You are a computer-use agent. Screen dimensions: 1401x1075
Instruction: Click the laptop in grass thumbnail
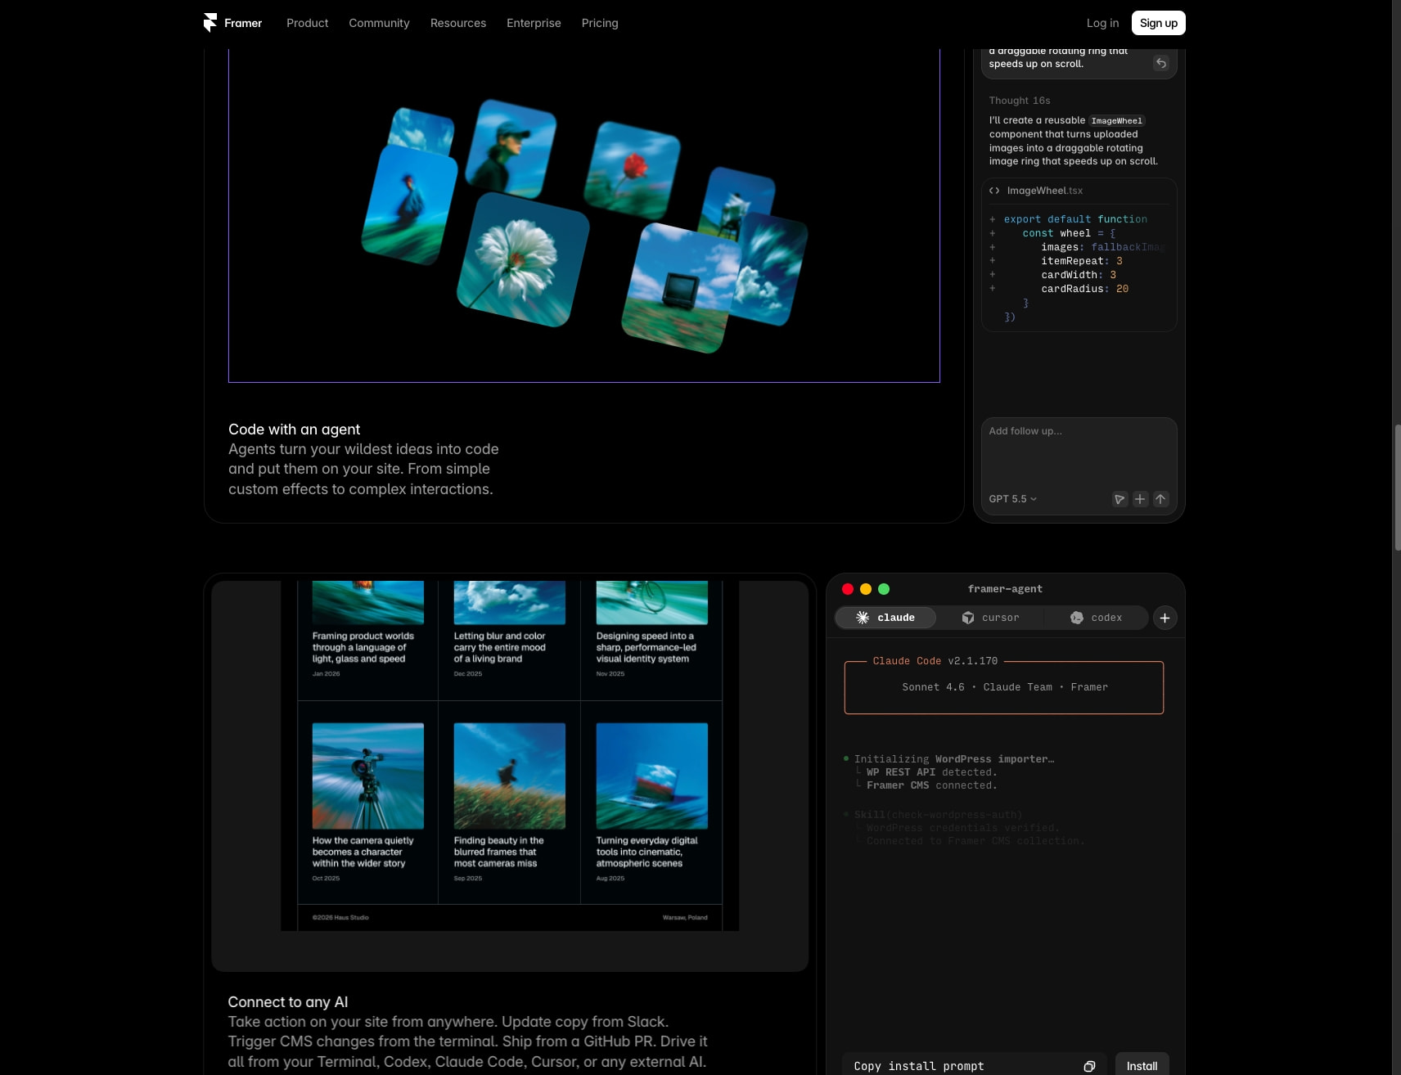coord(652,776)
